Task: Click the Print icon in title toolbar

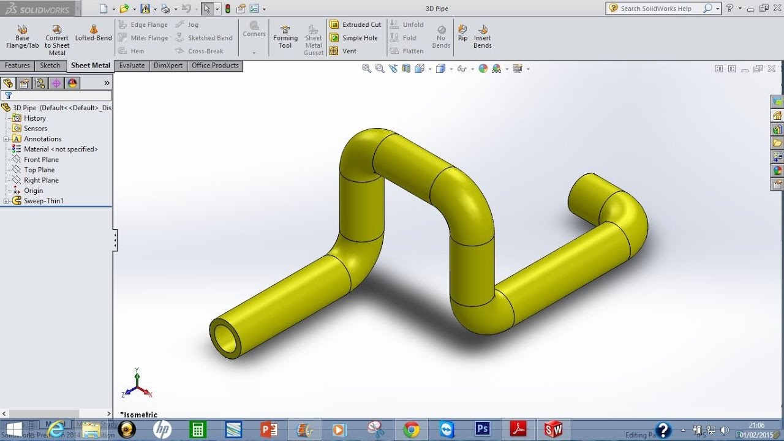Action: pyautogui.click(x=165, y=9)
